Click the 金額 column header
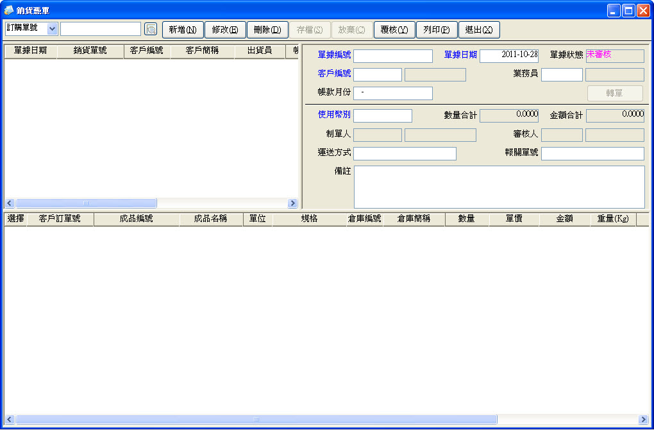This screenshot has height=430, width=654. pos(565,219)
